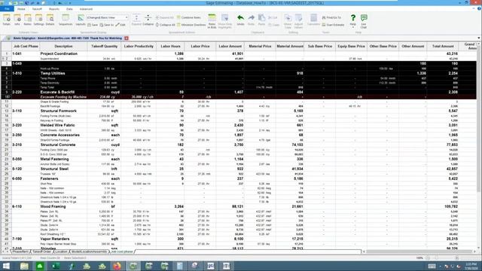The image size is (482, 271).
Task: Select the Wood Framing row description
Action: pyautogui.click(x=53, y=206)
